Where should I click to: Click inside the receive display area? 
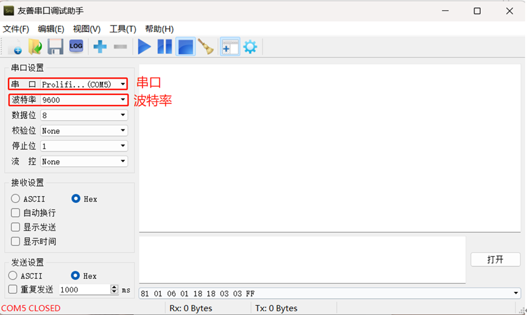pyautogui.click(x=330, y=148)
